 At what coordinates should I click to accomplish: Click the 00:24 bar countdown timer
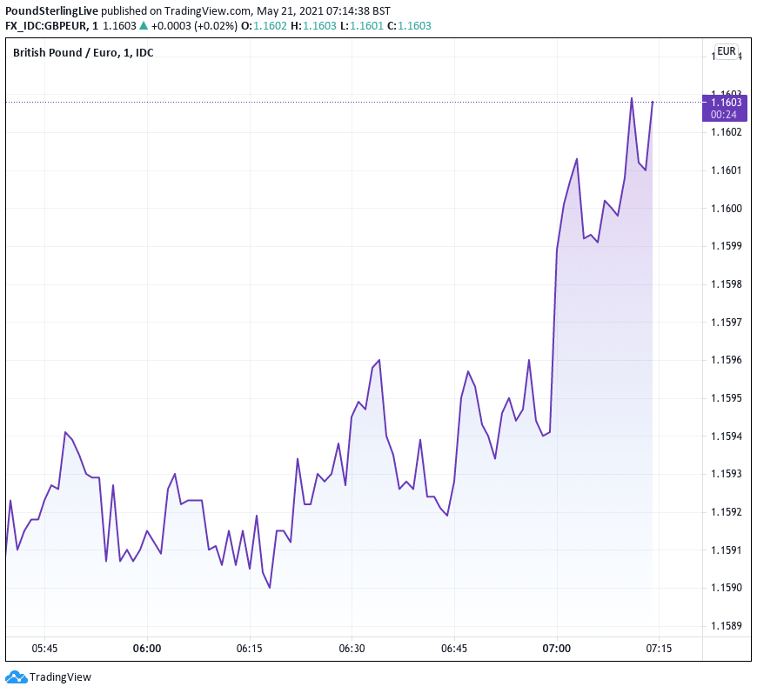coord(725,115)
